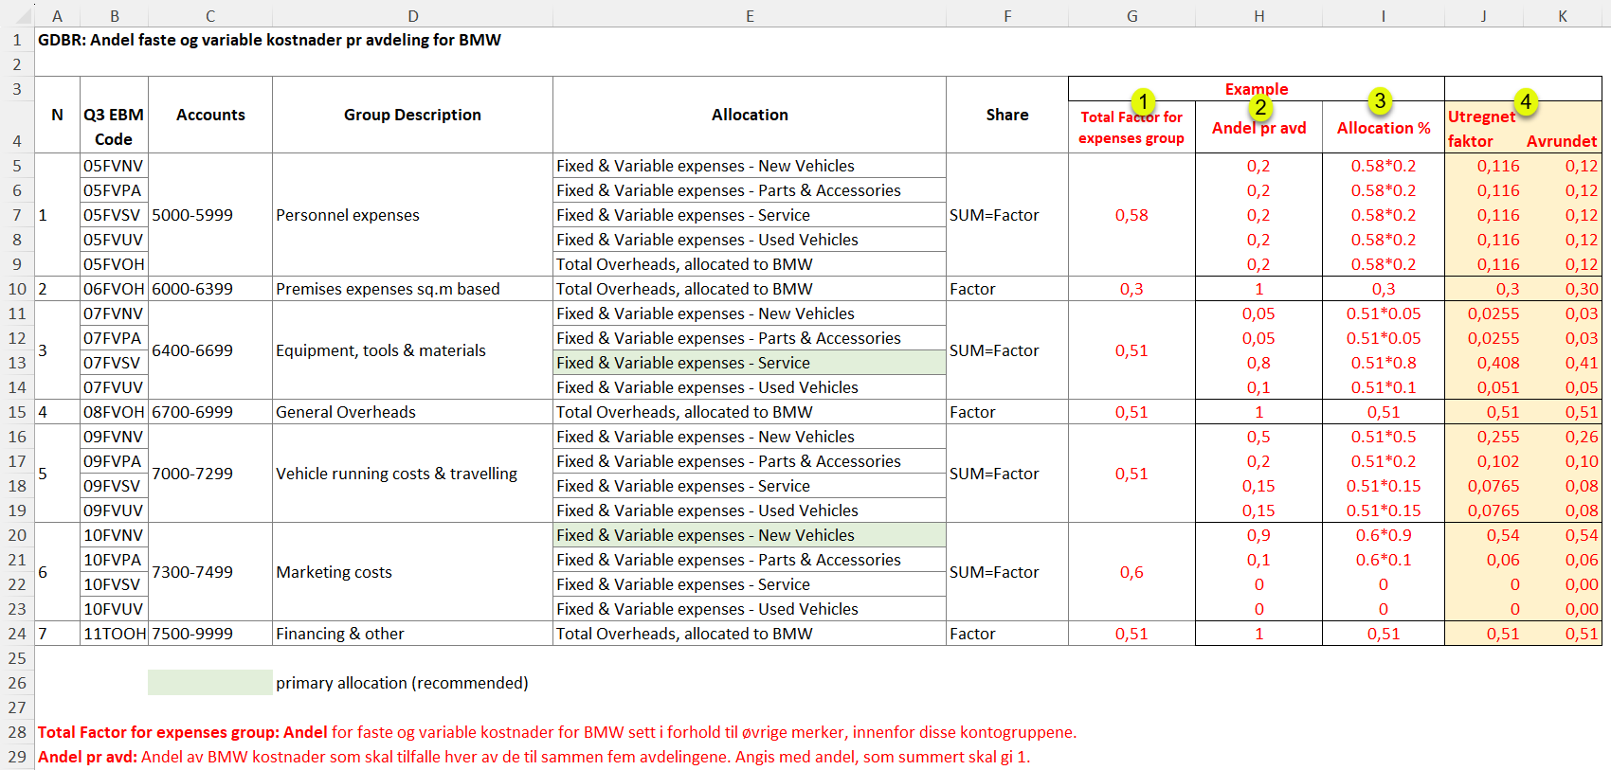The width and height of the screenshot is (1611, 770).
Task: Click the calculated factor 0,102
Action: coord(1484,461)
